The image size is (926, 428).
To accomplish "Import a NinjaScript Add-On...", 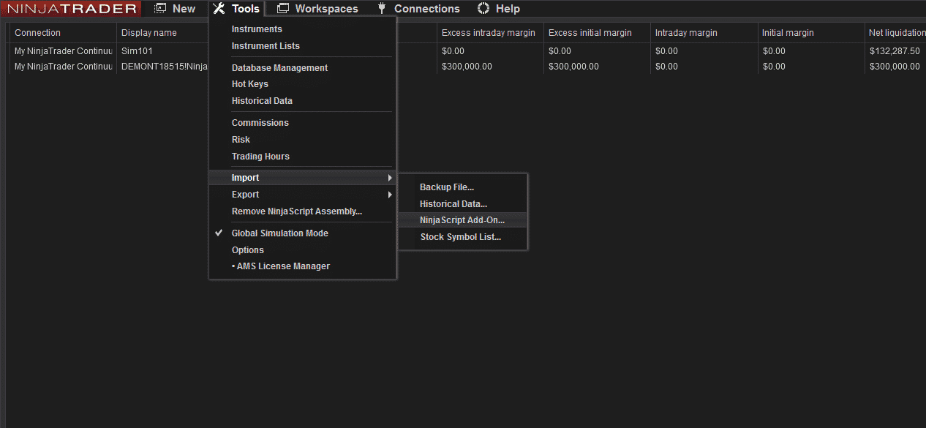I will [x=462, y=220].
